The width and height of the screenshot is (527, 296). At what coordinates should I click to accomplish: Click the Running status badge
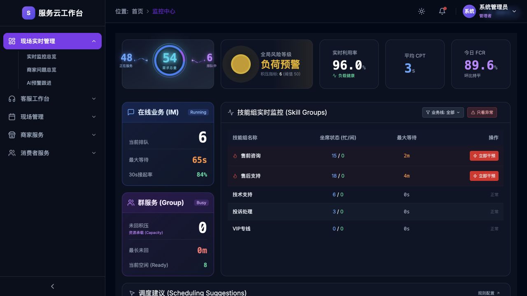[198, 112]
